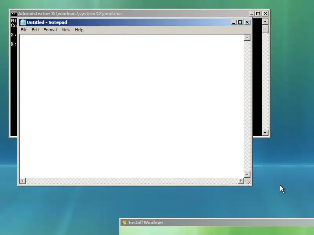Screen dimensions: 314x235
Task: Close the Untitled Notepad window
Action: click(247, 22)
